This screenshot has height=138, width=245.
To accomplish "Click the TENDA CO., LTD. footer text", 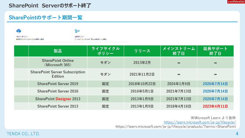I will tap(23, 134).
